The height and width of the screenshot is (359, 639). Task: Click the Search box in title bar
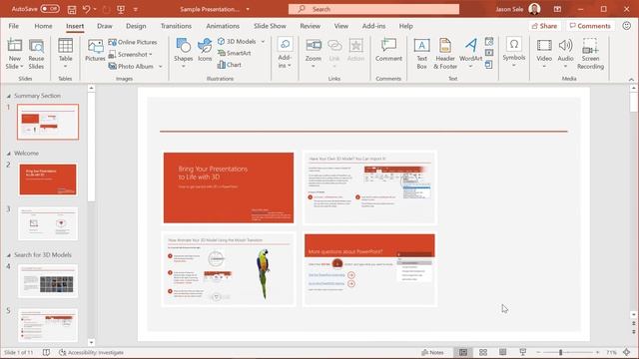(373, 9)
